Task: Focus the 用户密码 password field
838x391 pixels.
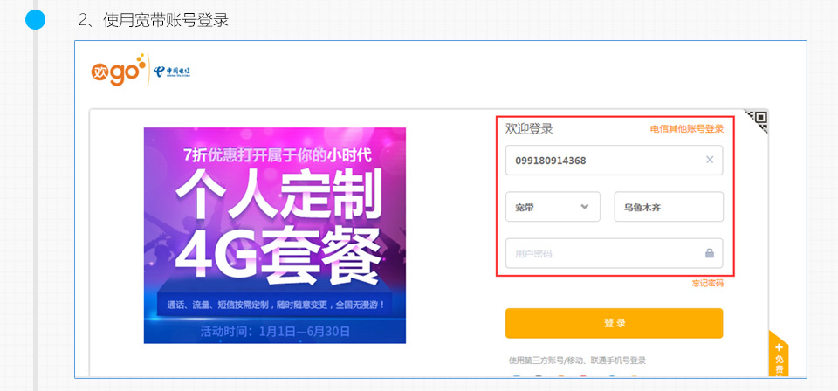Action: tap(614, 253)
